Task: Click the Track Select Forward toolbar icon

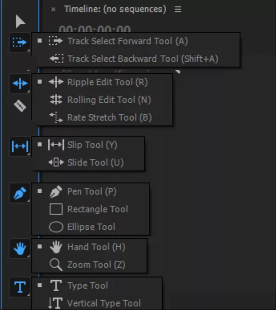Action: pos(20,42)
